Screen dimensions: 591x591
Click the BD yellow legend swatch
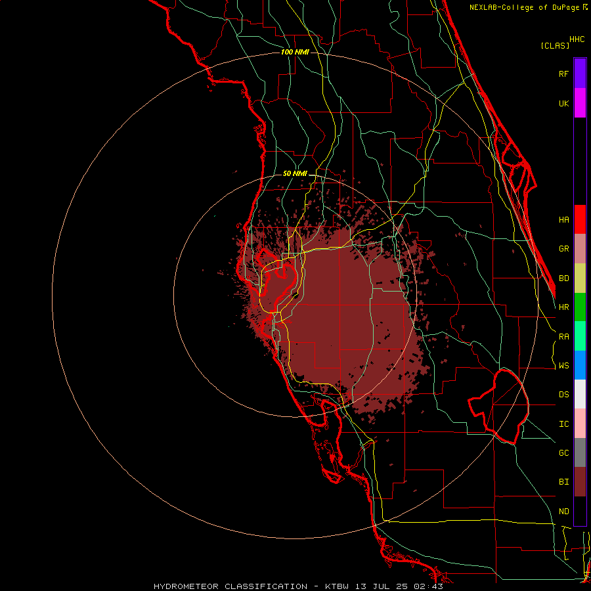tap(580, 278)
